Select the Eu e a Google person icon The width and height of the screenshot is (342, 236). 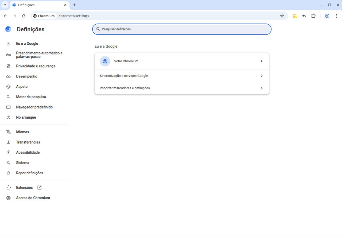[x=8, y=43]
